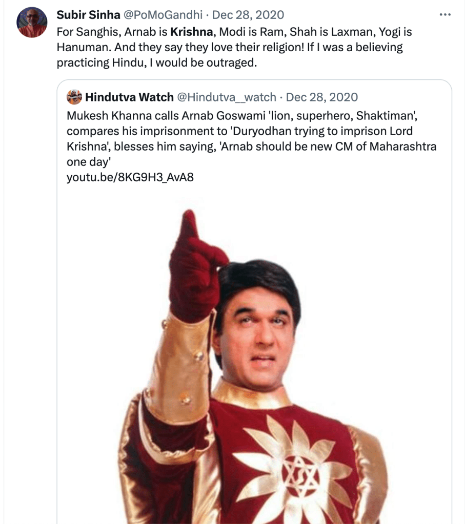
Task: Click the bold word Krishna in tweet
Action: pyautogui.click(x=192, y=32)
